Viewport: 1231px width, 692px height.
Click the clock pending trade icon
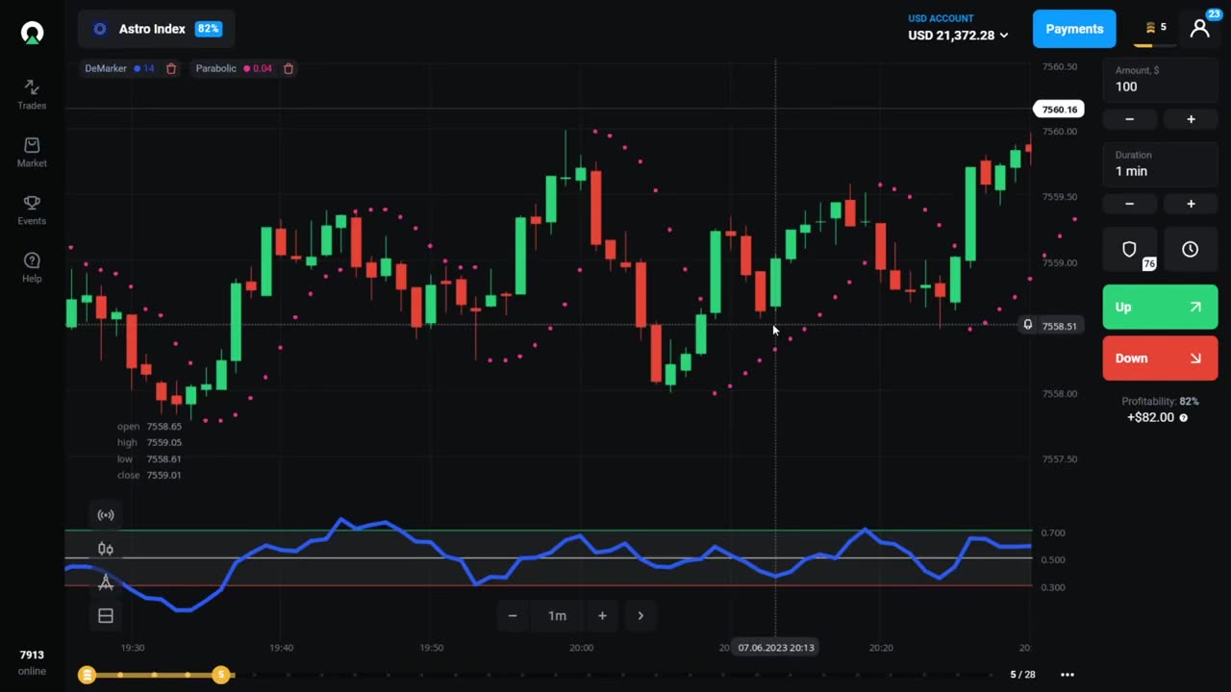[1191, 249]
